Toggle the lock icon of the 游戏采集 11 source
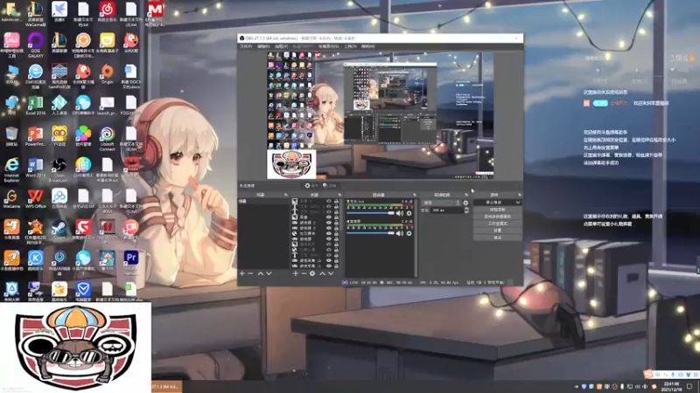 pyautogui.click(x=336, y=265)
